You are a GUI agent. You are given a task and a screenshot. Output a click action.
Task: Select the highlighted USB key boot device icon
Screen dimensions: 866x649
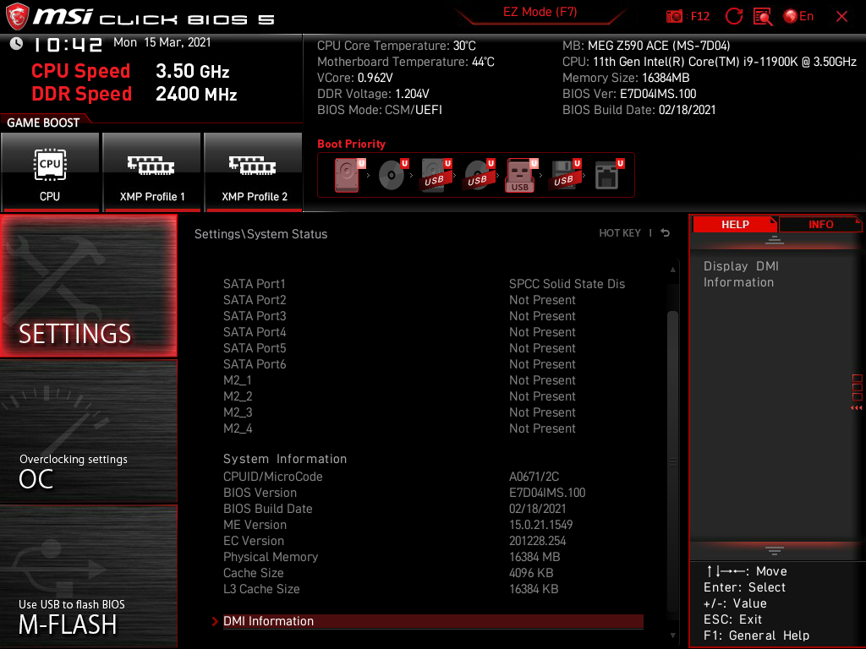pos(521,175)
